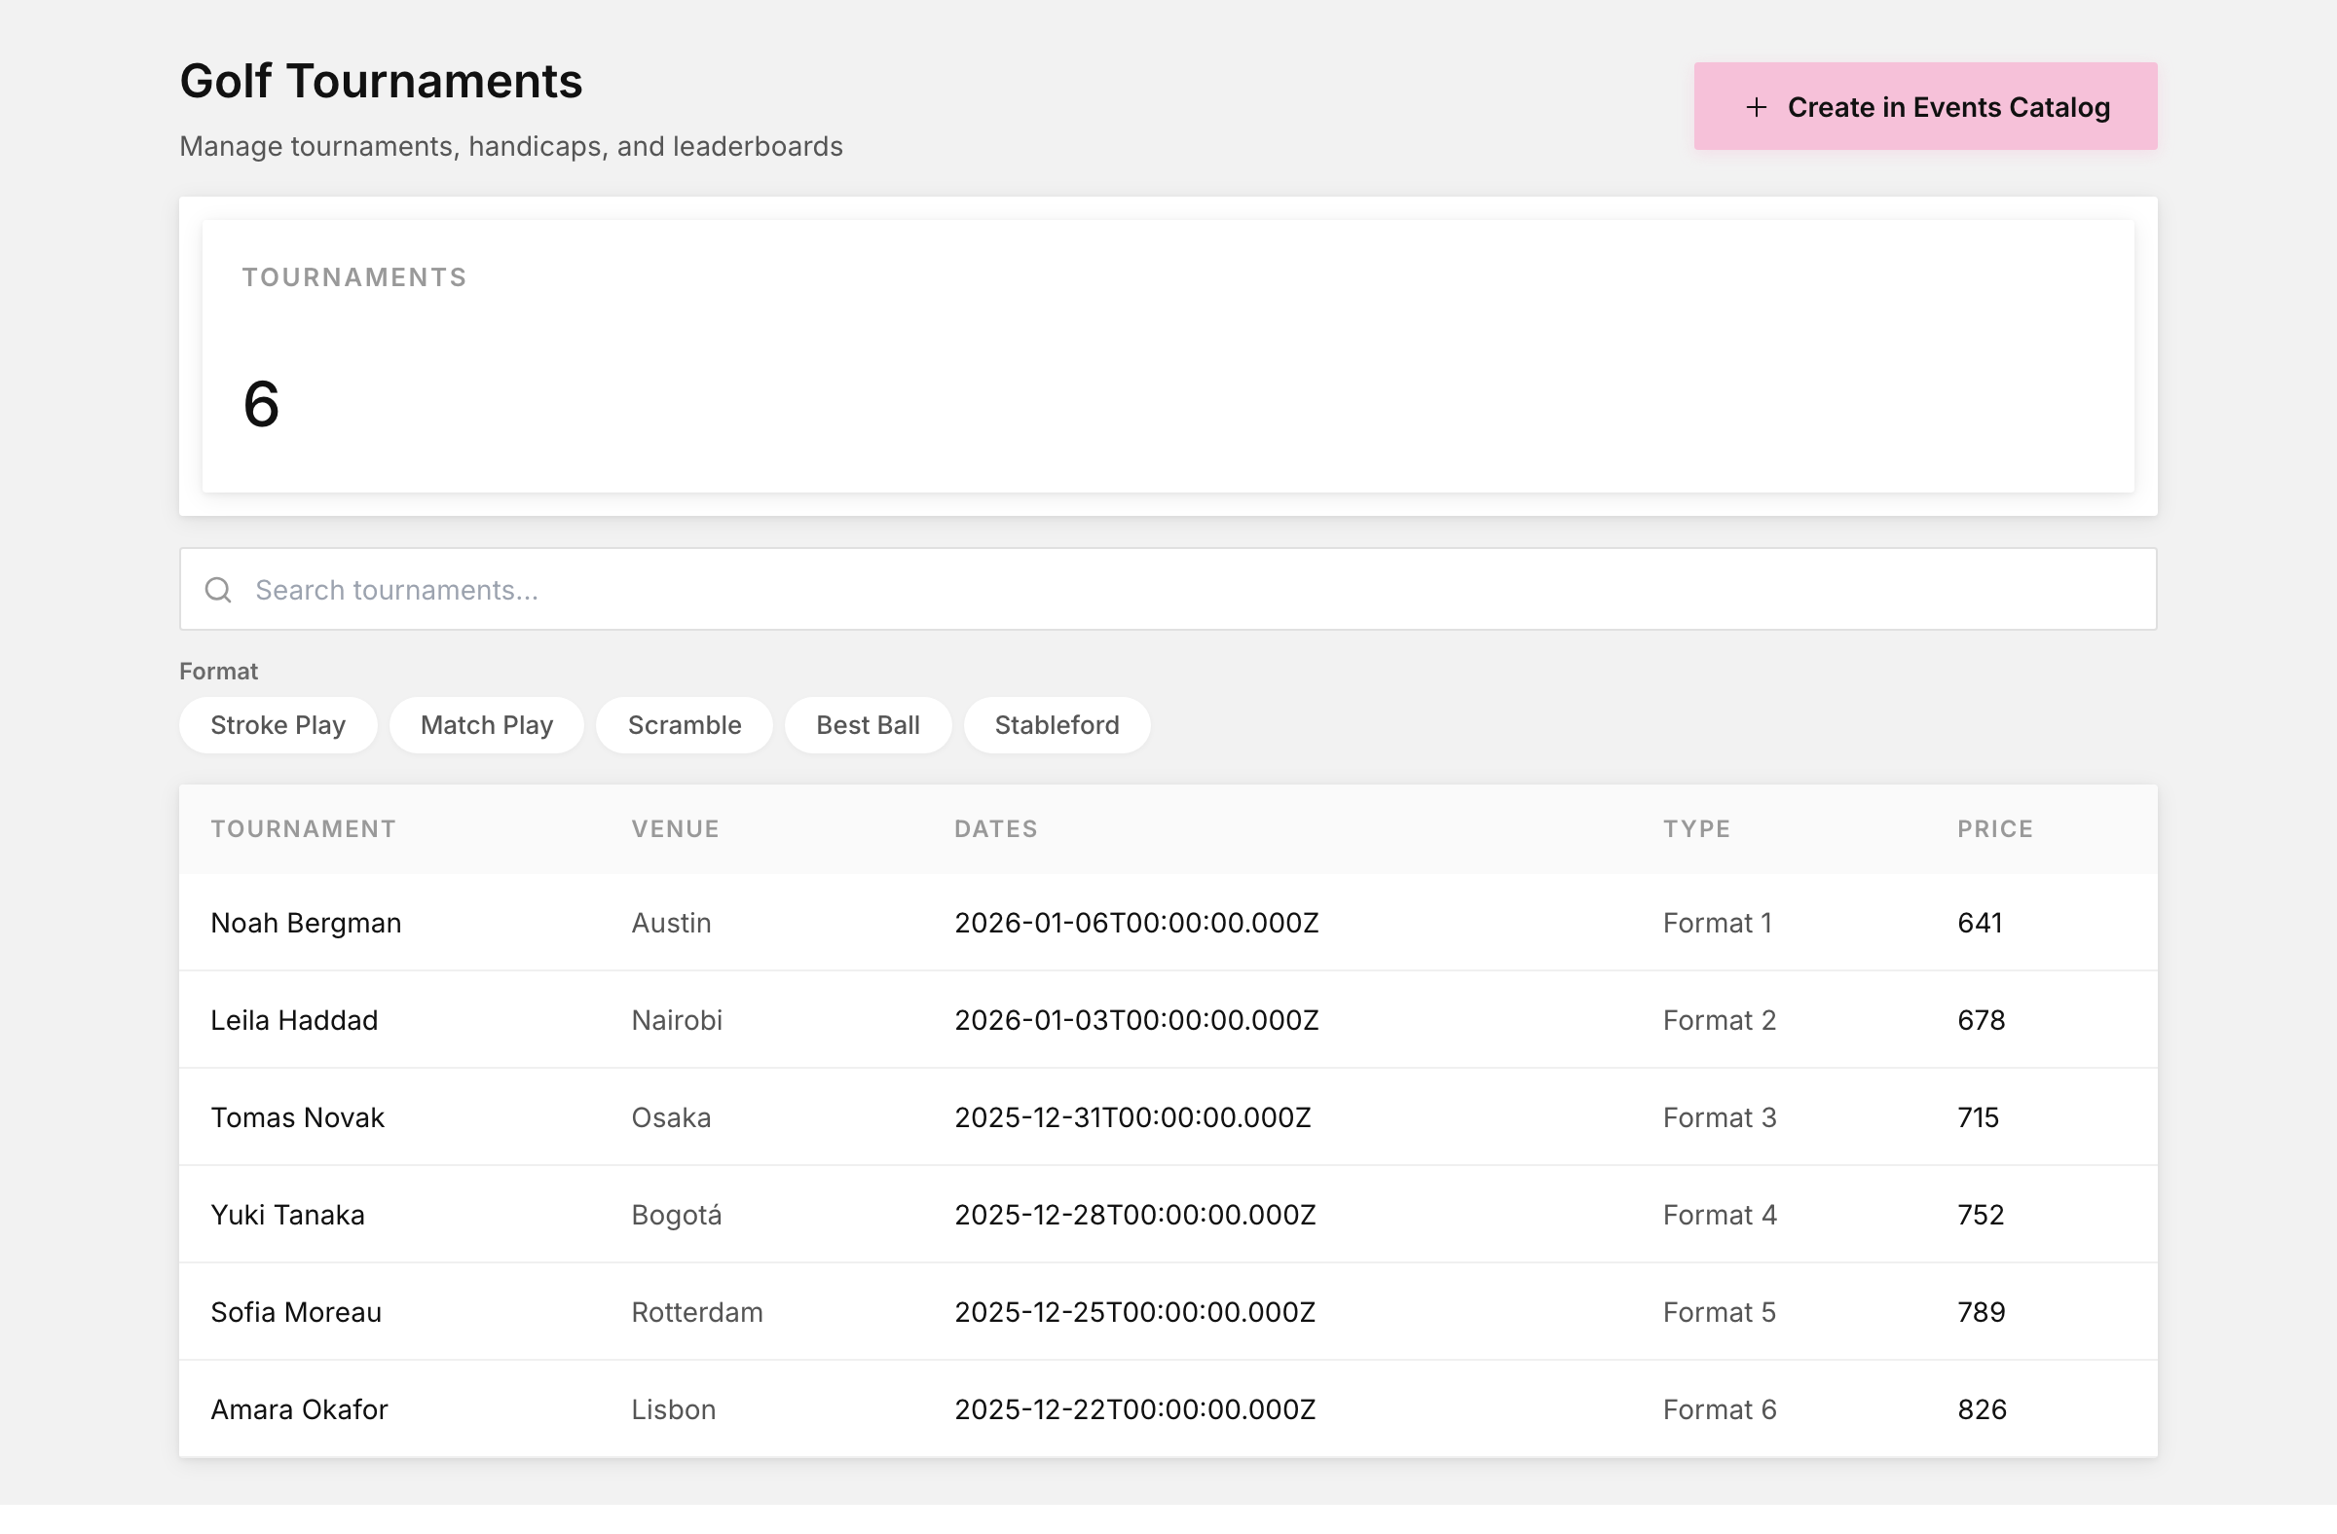2337x1534 pixels.
Task: Focus the Search tournaments input field
Action: tap(1168, 589)
